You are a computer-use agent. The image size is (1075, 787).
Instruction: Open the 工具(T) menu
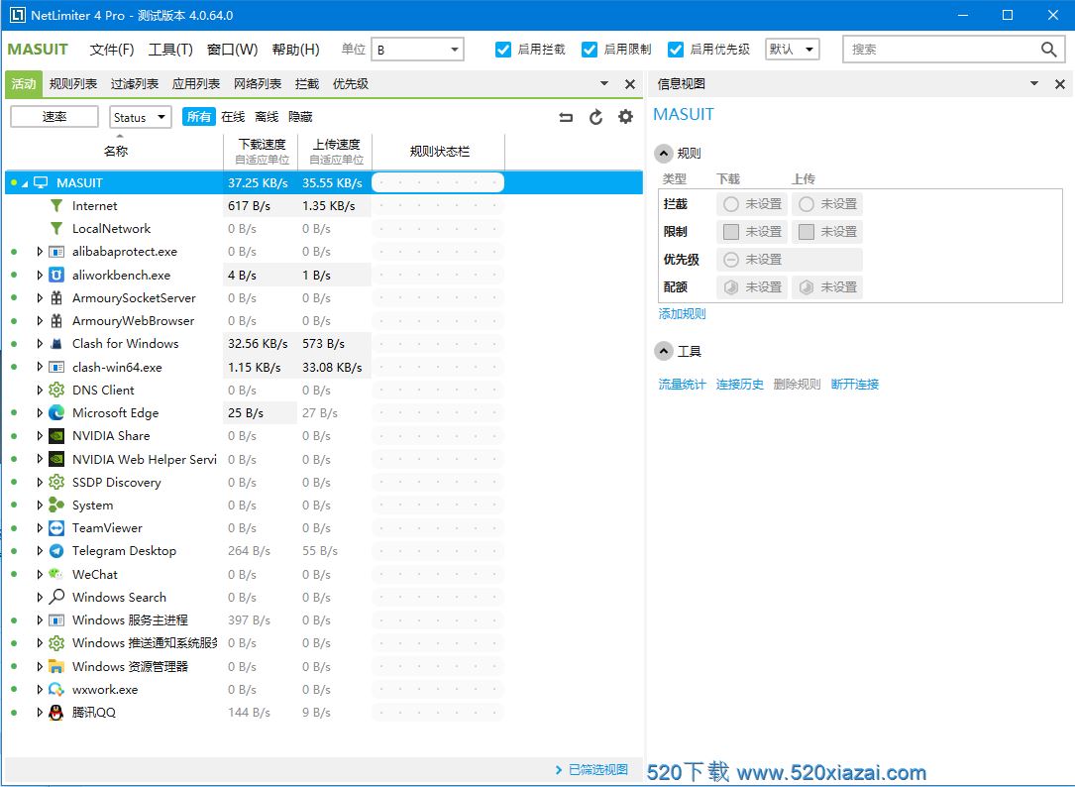pyautogui.click(x=170, y=50)
